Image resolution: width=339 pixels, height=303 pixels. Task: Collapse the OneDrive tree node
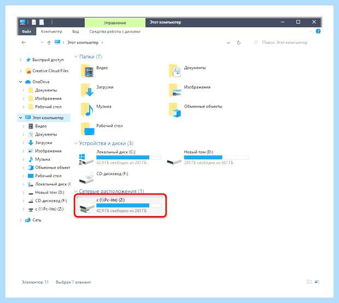pyautogui.click(x=21, y=81)
